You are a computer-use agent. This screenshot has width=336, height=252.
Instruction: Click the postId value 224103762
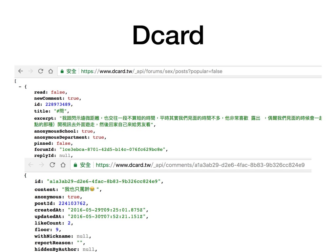coord(72,203)
